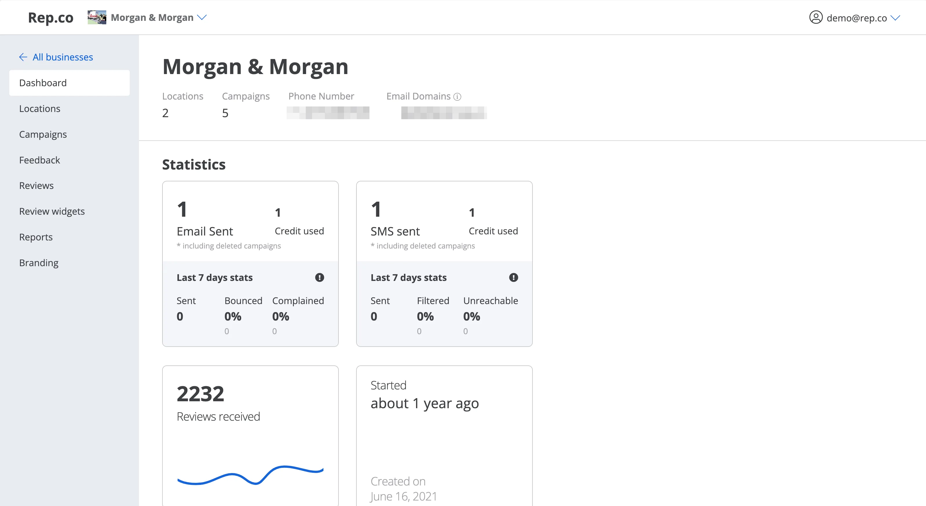Image resolution: width=926 pixels, height=506 pixels.
Task: Open Locations in the sidebar
Action: click(x=69, y=108)
